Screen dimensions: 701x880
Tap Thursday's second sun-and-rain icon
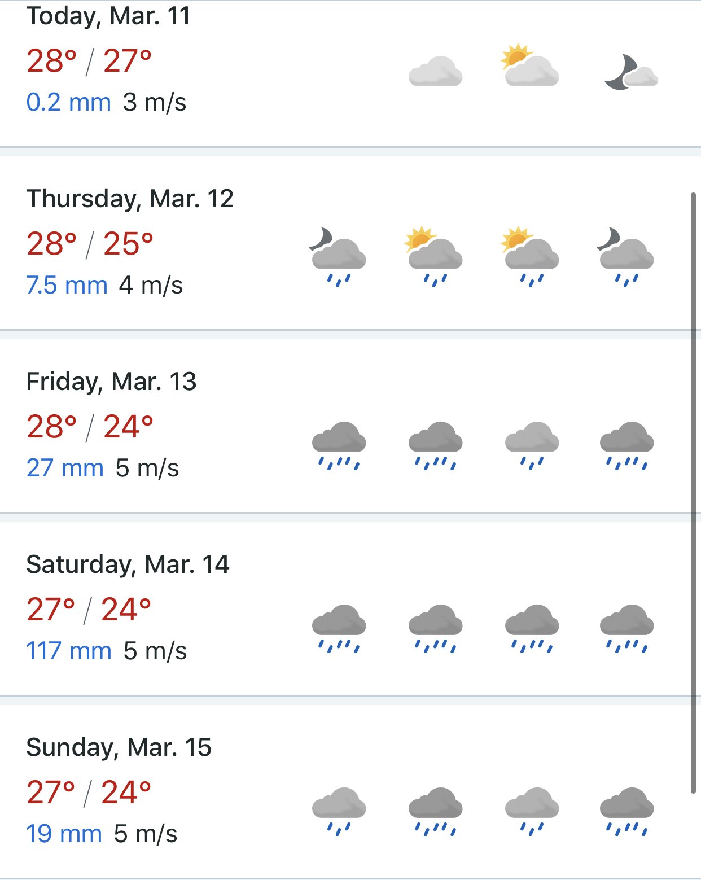click(x=530, y=257)
